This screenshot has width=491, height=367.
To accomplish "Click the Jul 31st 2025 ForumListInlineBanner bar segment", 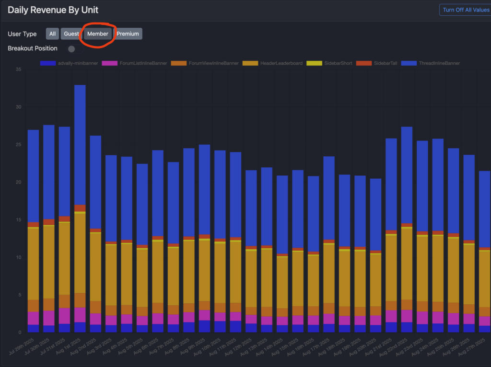I will tap(64, 316).
